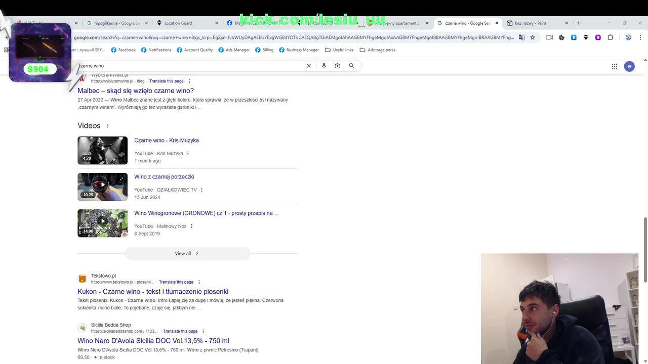Viewport: 648px width, 364px height.
Task: Open 'Czarne wino - Kris-Muzyka' video link
Action: click(x=167, y=141)
